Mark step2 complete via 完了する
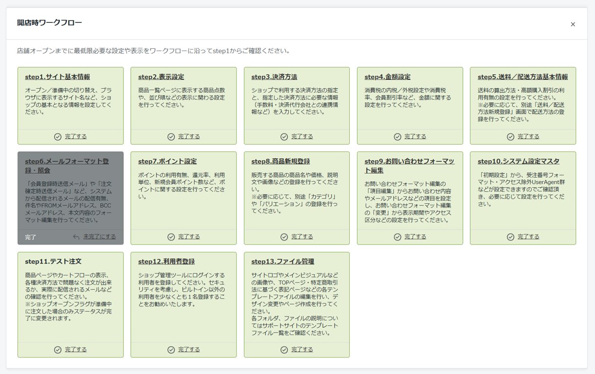This screenshot has width=595, height=374. tap(189, 137)
